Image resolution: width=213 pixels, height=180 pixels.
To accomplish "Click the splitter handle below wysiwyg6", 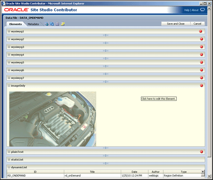I will (x=106, y=74).
